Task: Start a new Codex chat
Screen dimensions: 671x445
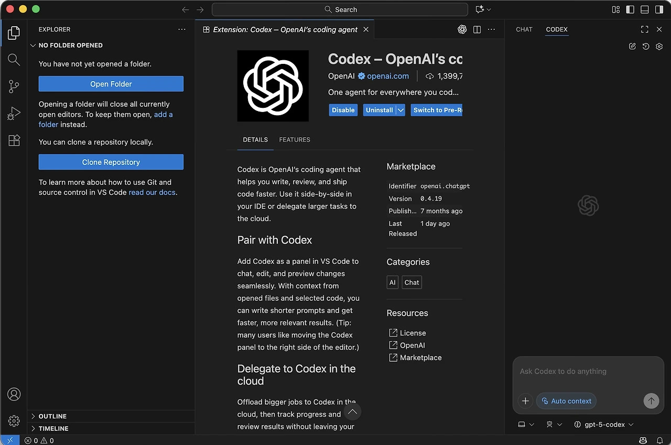Action: pos(632,46)
